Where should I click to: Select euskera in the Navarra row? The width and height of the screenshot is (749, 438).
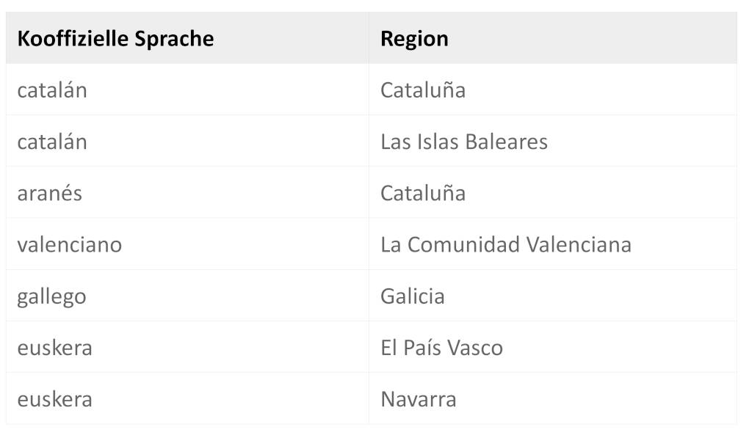pyautogui.click(x=55, y=399)
